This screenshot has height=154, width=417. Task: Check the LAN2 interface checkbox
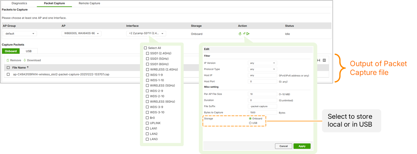[x=147, y=134]
